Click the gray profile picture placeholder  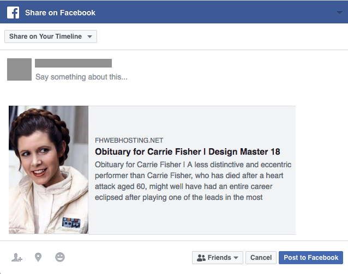[19, 70]
